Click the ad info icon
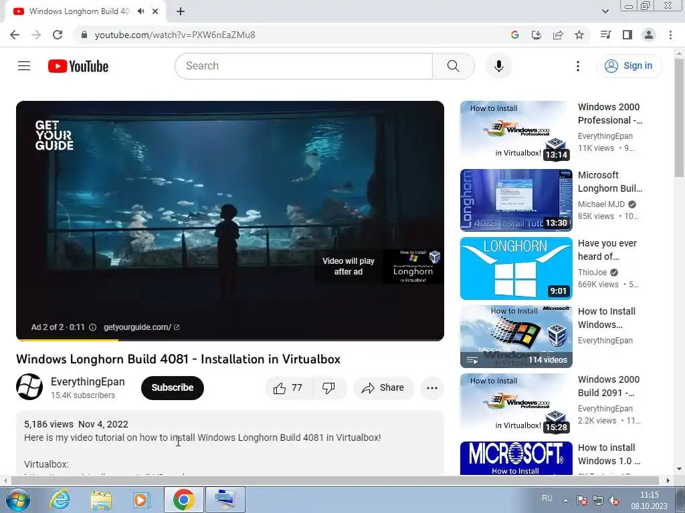 (x=92, y=327)
